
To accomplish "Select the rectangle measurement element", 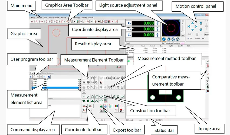I will coord(105,77).
